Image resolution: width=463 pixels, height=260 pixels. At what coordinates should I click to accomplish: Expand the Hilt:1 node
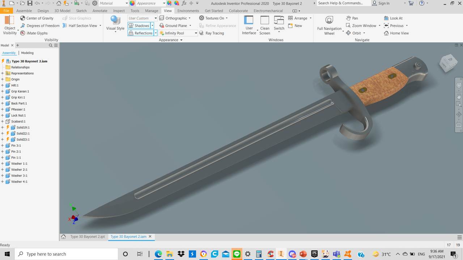pyautogui.click(x=3, y=86)
